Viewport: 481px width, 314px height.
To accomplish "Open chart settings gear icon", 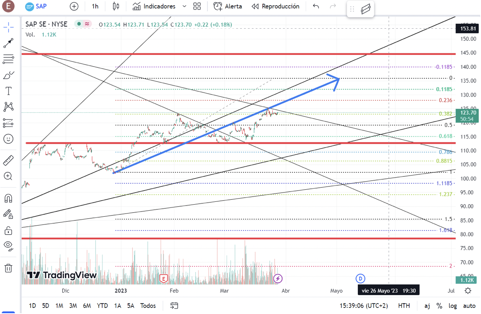I will click(468, 290).
